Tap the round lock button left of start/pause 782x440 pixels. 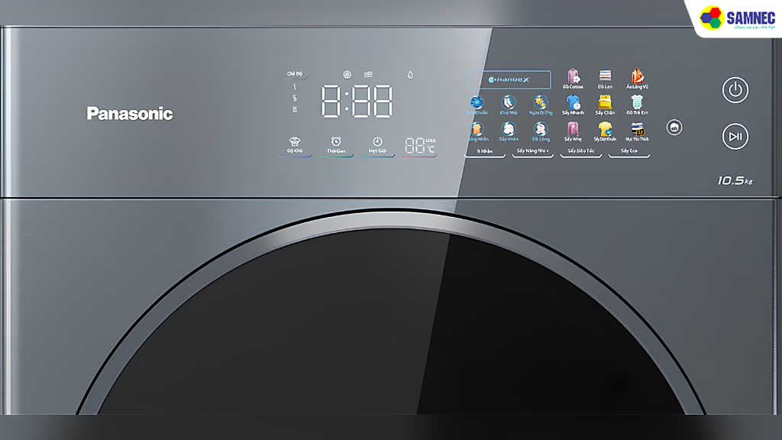[x=674, y=128]
